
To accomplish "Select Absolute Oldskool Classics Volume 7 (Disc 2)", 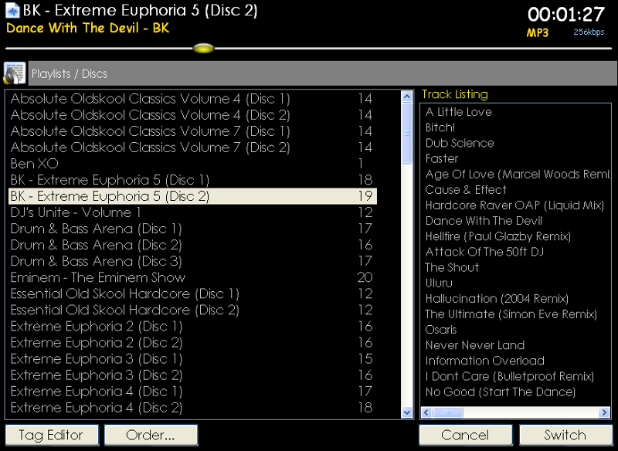I will pos(192,148).
